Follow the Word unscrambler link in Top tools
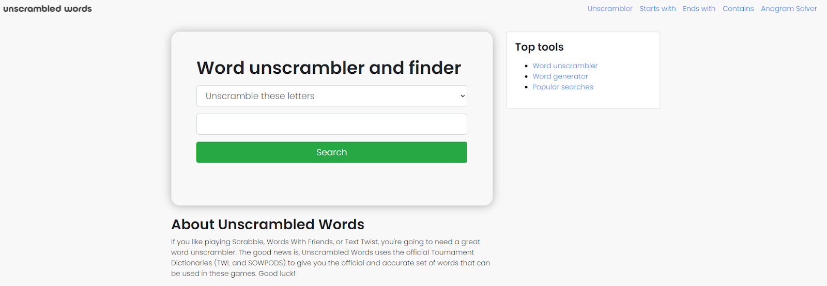 point(565,66)
